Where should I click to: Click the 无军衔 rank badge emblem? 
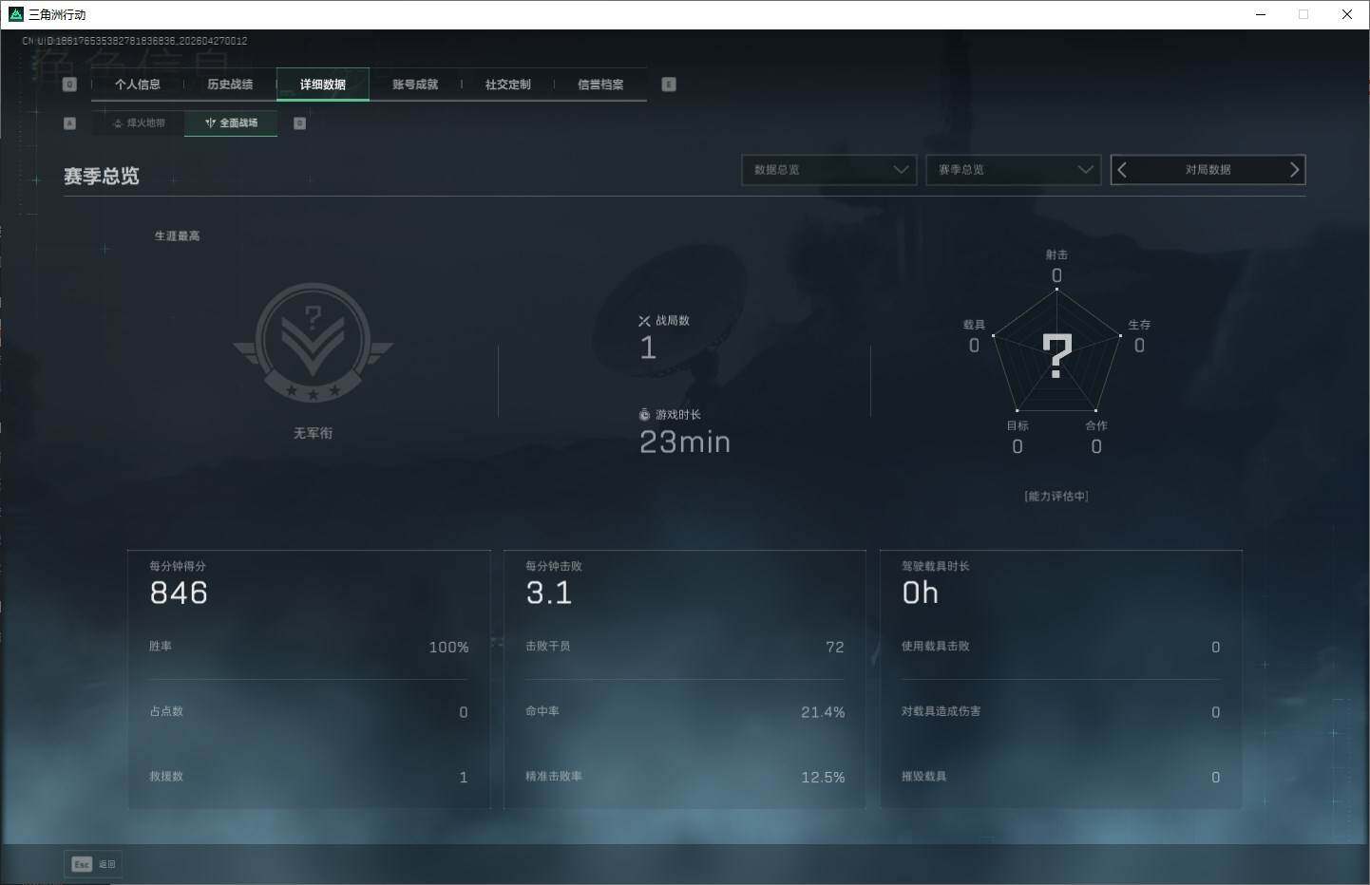point(313,343)
